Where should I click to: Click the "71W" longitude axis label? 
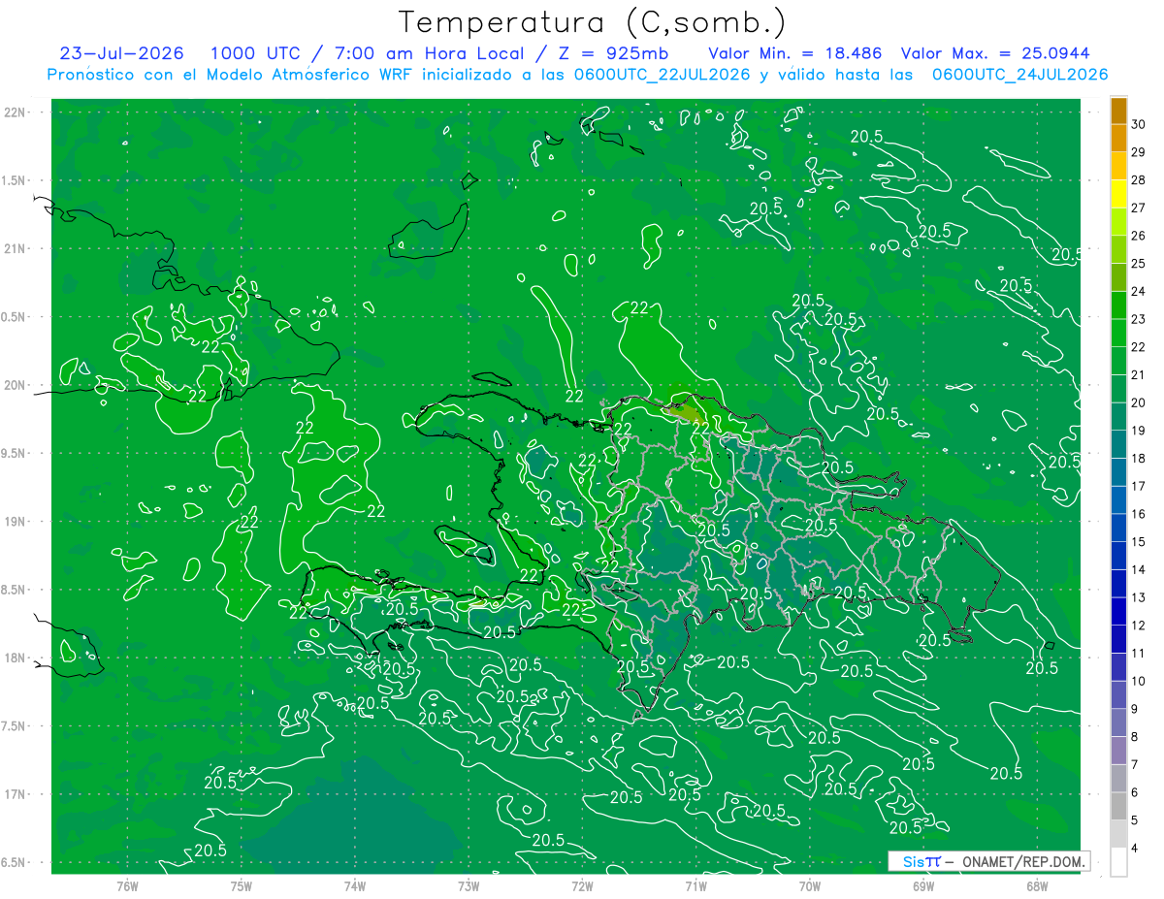click(695, 885)
